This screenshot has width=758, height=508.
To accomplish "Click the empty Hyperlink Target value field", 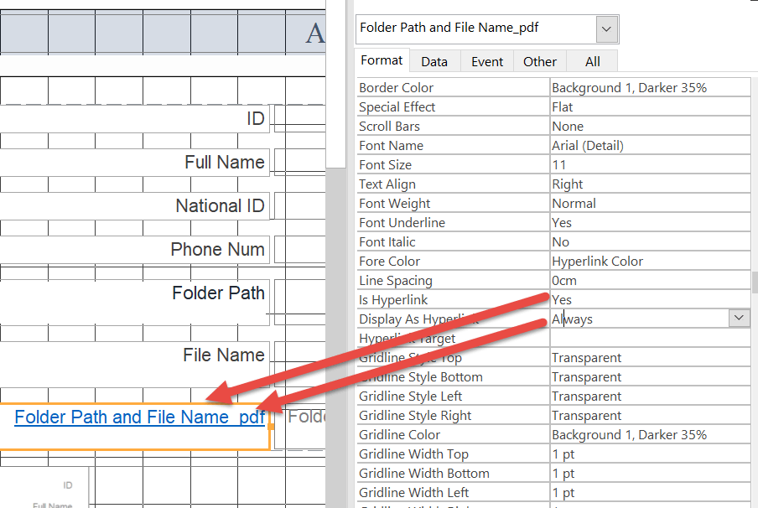I will coord(650,339).
